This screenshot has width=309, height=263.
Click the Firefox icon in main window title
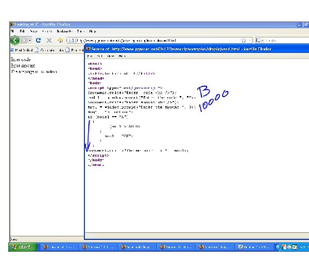12,24
